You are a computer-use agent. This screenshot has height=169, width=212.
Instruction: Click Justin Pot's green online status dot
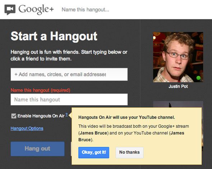198,78
